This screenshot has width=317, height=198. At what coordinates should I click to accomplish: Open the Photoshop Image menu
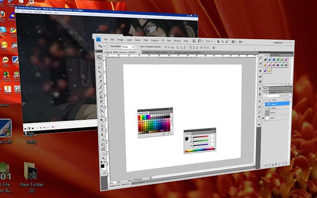(120, 40)
